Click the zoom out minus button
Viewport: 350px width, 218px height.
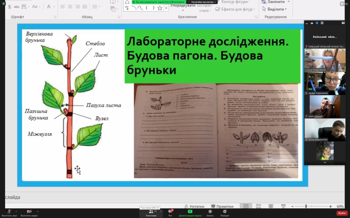click(x=292, y=206)
